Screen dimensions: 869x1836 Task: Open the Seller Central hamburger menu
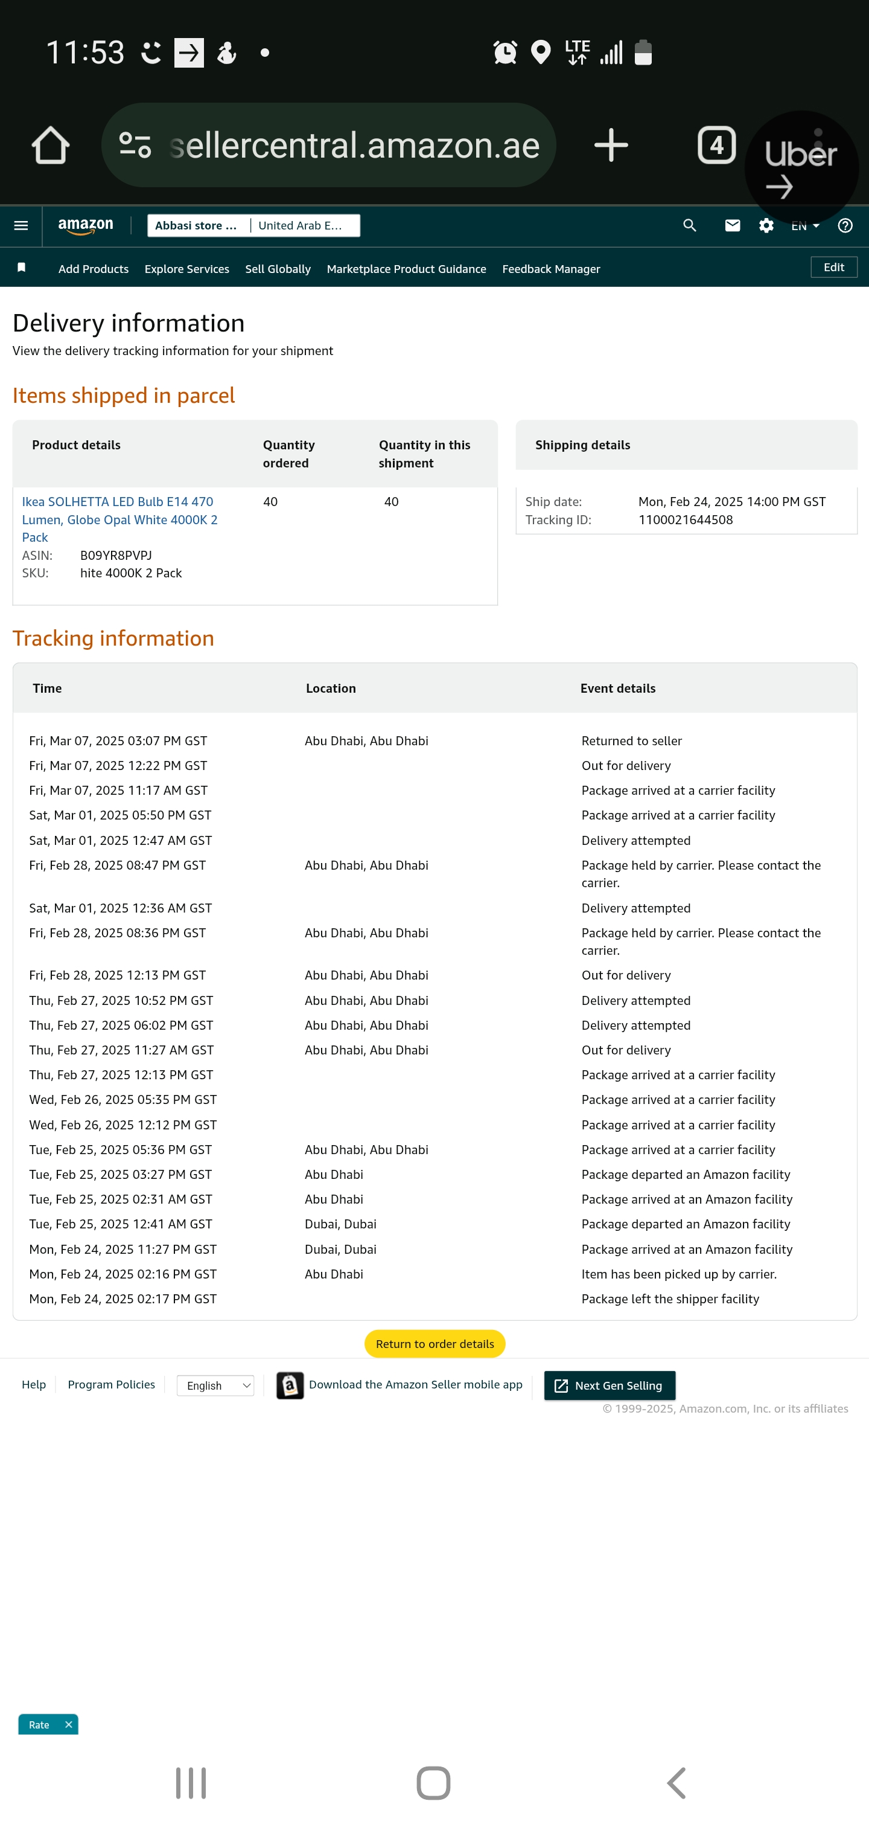pyautogui.click(x=21, y=226)
